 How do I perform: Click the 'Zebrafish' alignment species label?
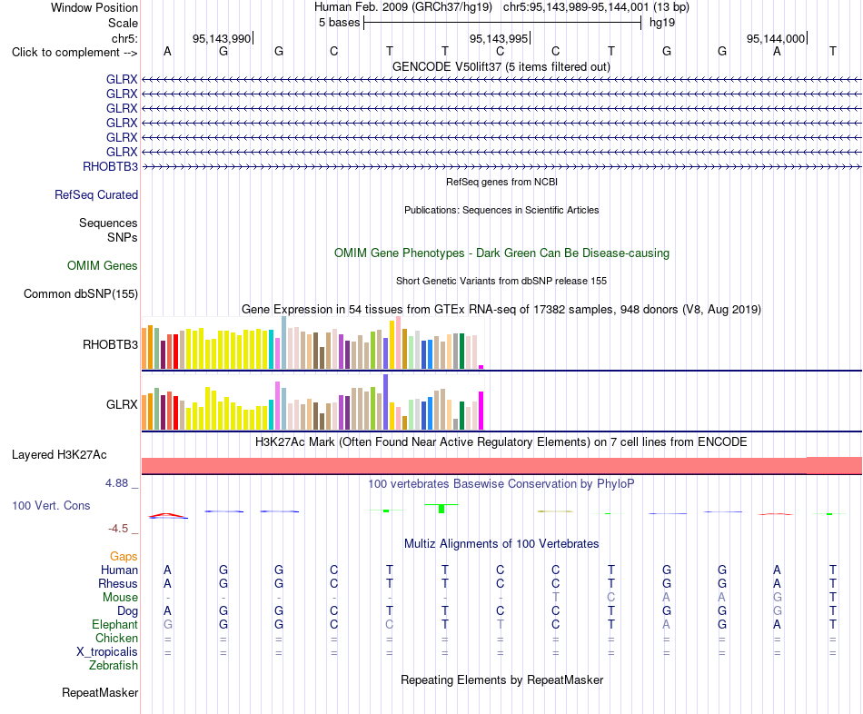(x=114, y=666)
